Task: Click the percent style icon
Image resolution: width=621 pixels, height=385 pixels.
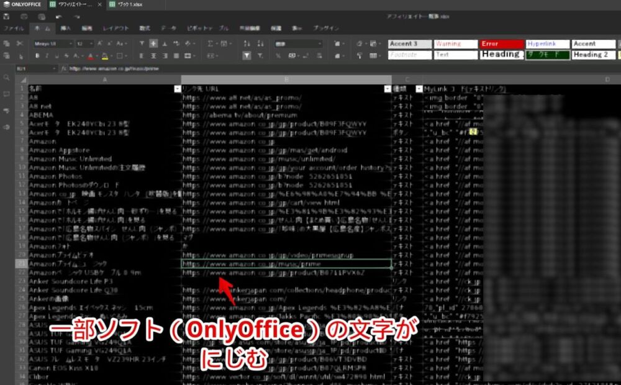Action: pyautogui.click(x=278, y=56)
